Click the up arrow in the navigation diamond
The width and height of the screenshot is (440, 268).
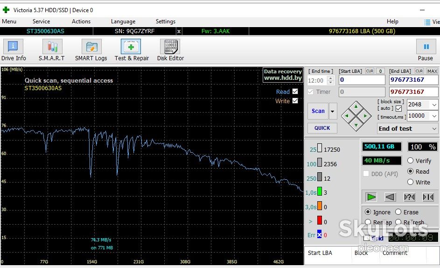click(356, 106)
